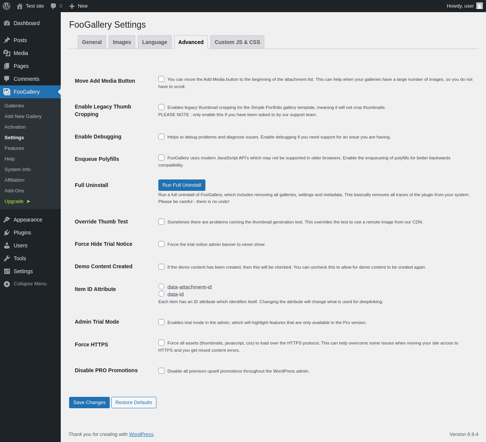Click the FooGallery sidebar icon

click(7, 92)
